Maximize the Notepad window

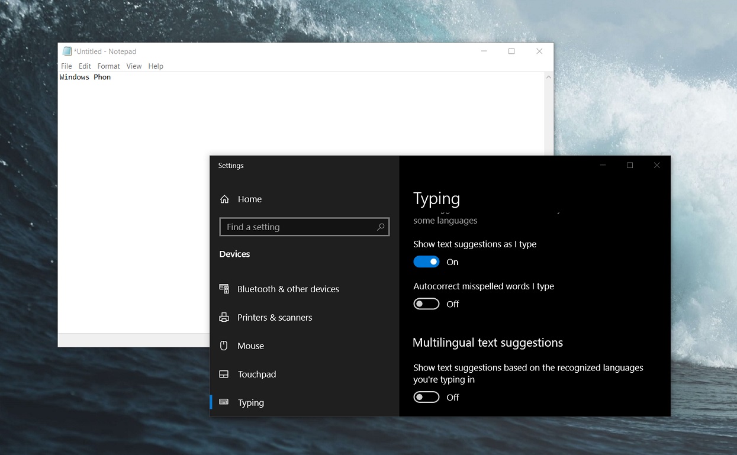click(x=511, y=51)
